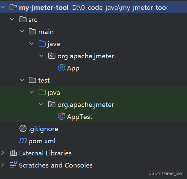
Task: Select org.apache.jmeter package under test
Action: click(86, 105)
